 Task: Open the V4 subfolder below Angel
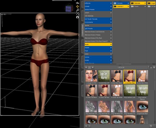click(x=152, y=6)
